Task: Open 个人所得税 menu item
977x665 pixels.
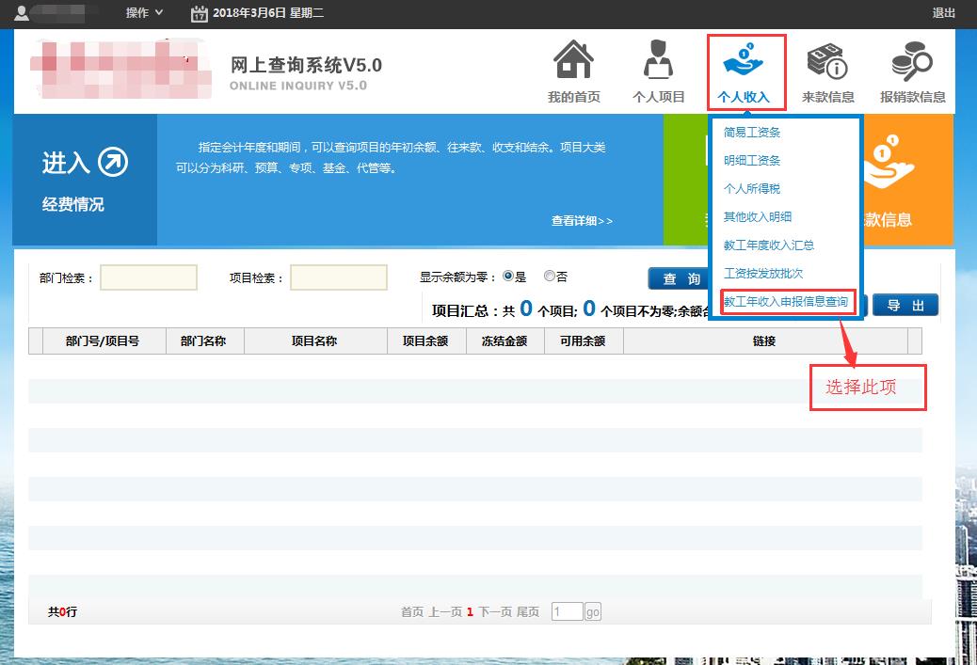Action: tap(751, 189)
